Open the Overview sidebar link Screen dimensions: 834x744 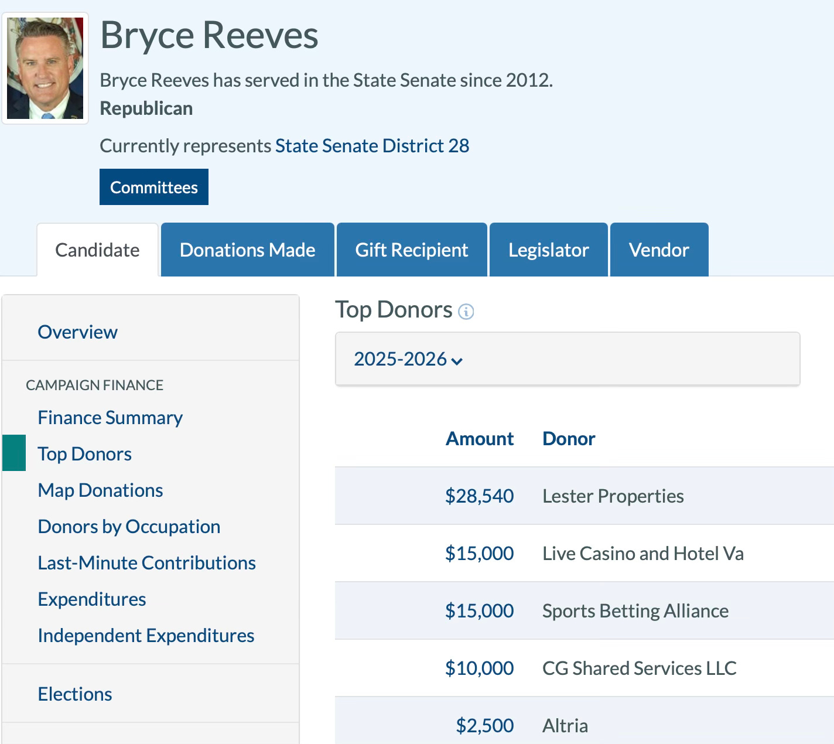click(78, 332)
